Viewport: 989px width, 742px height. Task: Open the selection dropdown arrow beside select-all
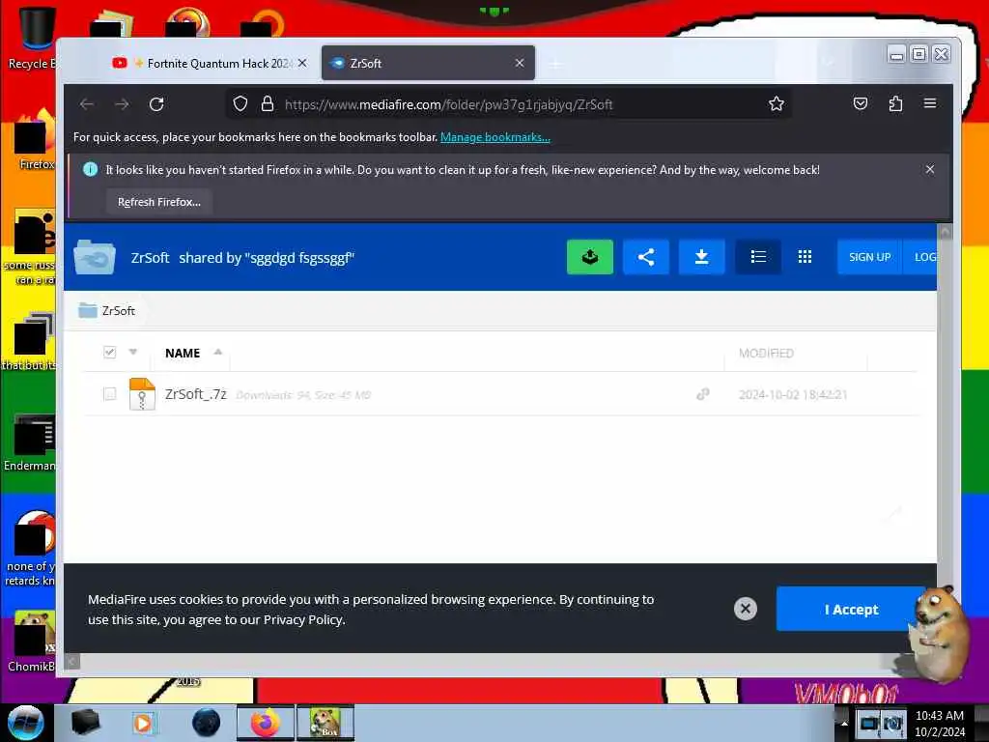(133, 352)
